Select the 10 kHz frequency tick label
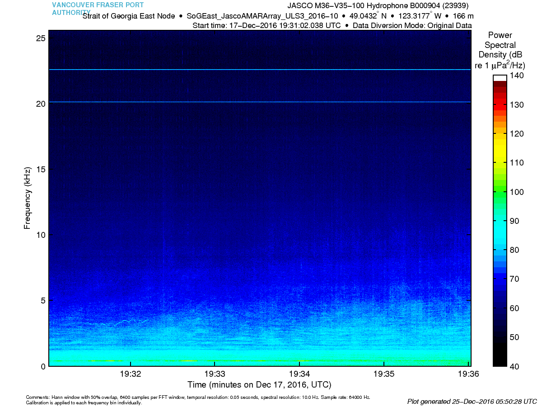This screenshot has height=407, width=542. click(39, 235)
